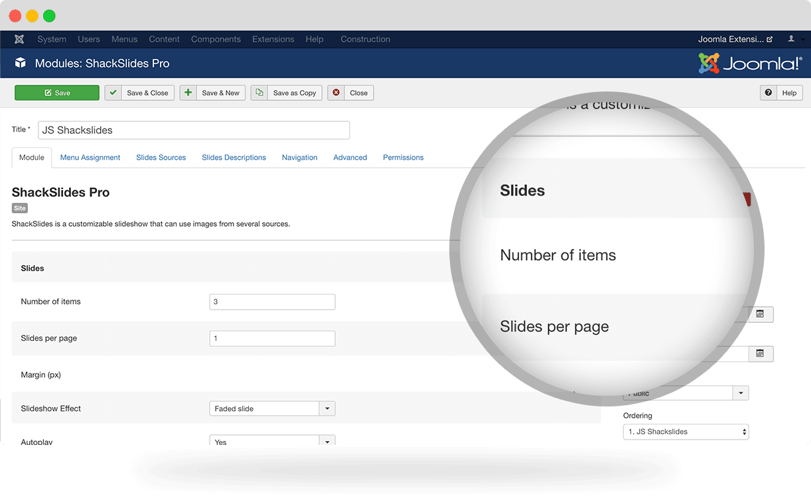
Task: Switch to the Module tab
Action: coord(32,157)
